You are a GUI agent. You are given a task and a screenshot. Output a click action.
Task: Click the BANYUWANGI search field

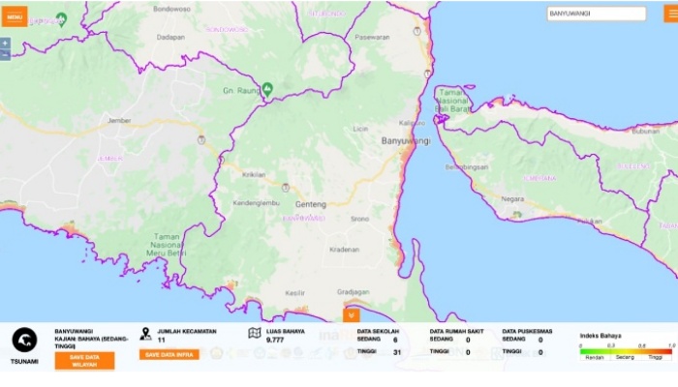pyautogui.click(x=597, y=14)
